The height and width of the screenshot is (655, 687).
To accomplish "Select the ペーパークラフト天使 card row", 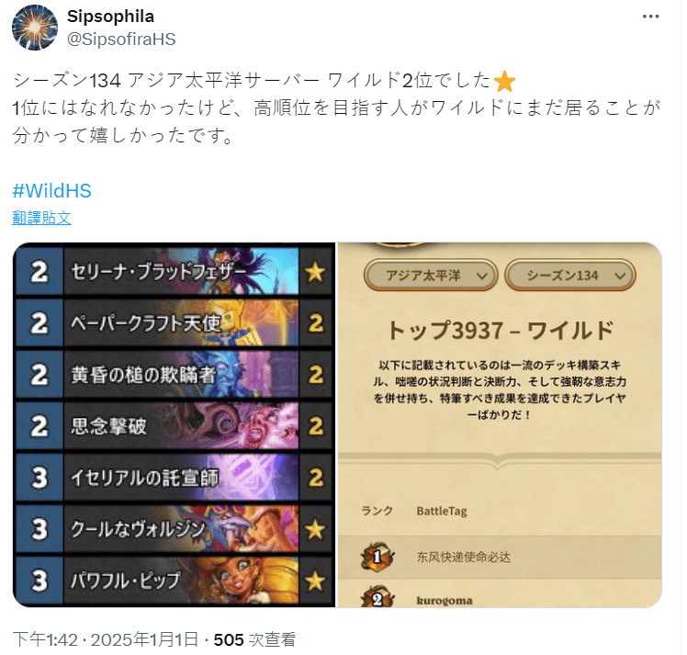I will (x=174, y=323).
